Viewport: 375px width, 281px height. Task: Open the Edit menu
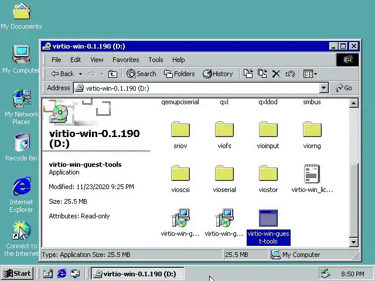76,60
